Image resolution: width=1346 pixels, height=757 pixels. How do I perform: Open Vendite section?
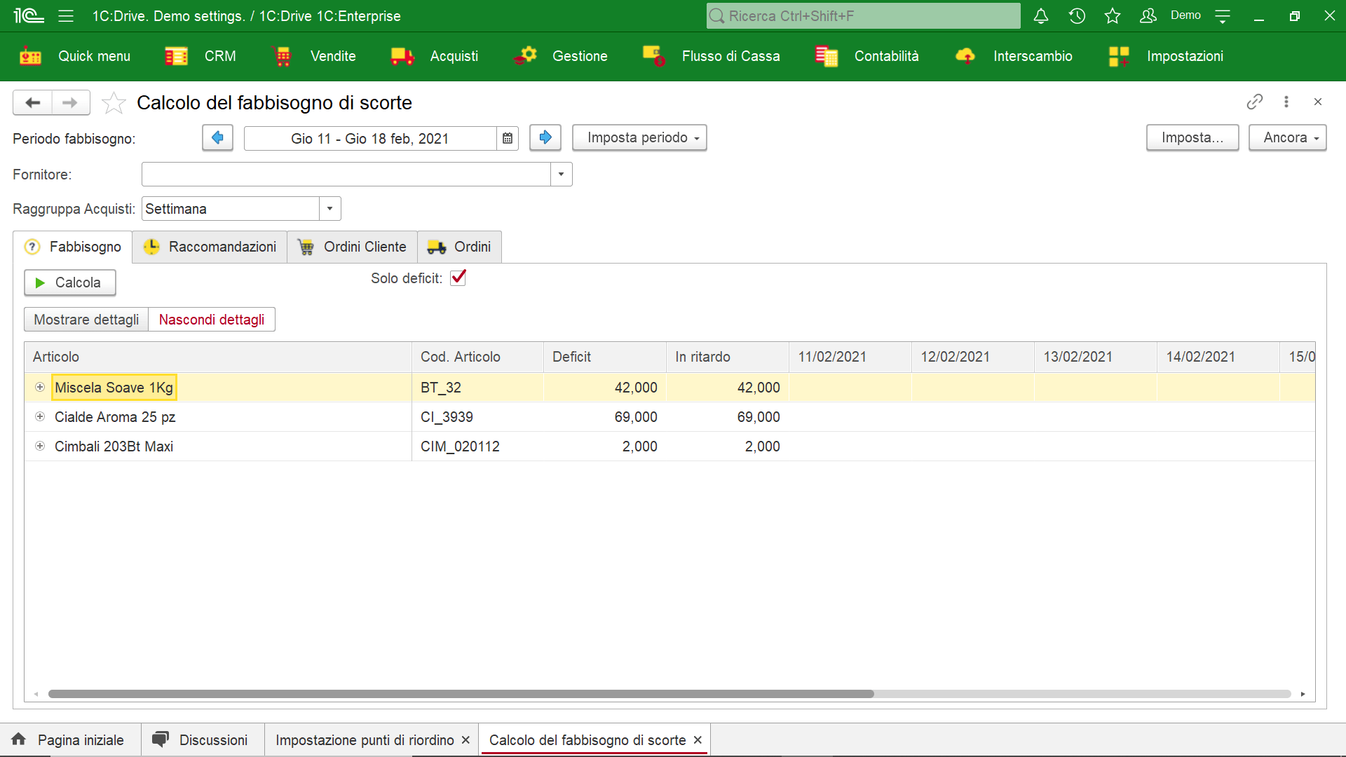tap(314, 56)
